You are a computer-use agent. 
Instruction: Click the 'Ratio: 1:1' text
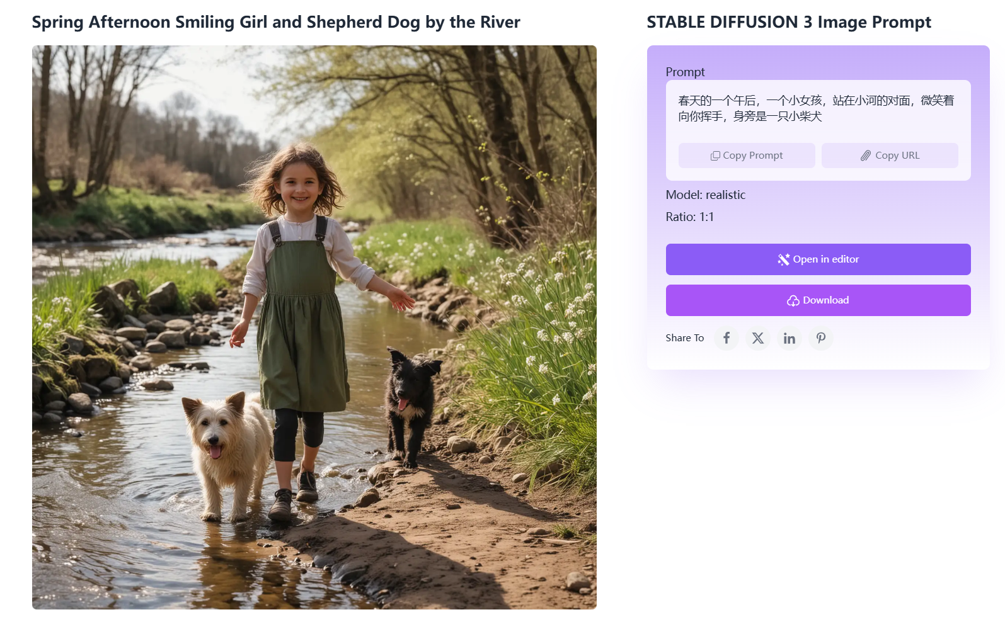690,217
